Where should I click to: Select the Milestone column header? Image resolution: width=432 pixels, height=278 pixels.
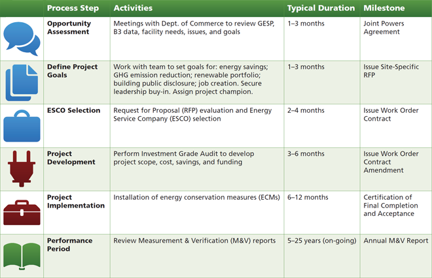click(x=384, y=8)
